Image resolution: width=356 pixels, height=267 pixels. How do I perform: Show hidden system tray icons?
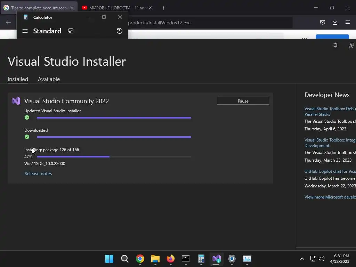tap(302, 259)
